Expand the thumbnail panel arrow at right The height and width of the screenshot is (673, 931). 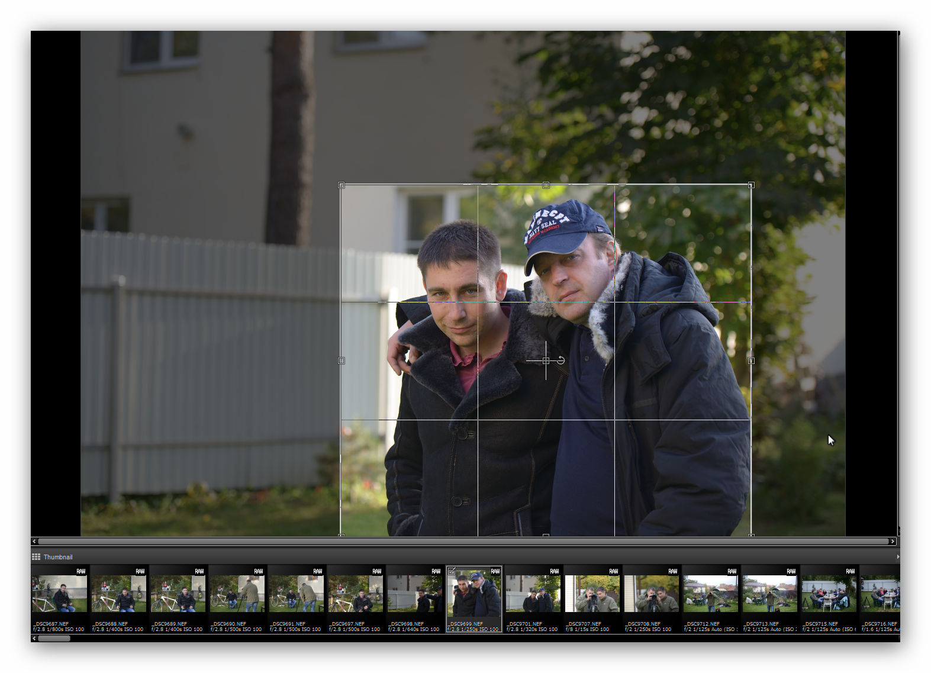[x=897, y=557]
